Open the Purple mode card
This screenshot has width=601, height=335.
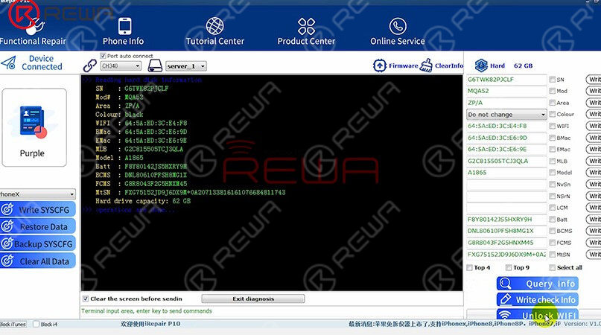click(34, 127)
